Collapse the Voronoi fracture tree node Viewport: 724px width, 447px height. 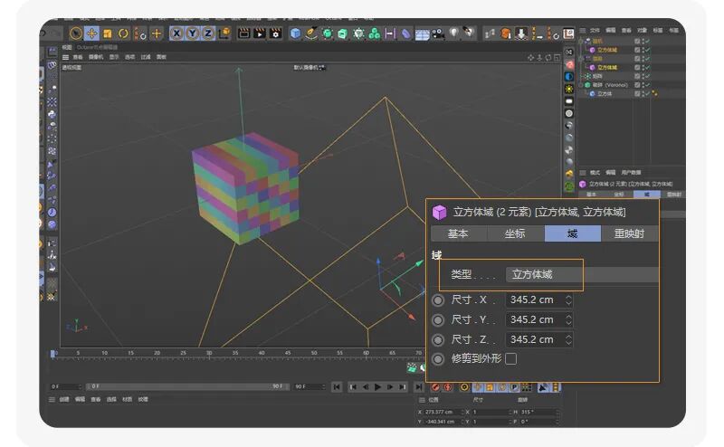click(x=581, y=85)
